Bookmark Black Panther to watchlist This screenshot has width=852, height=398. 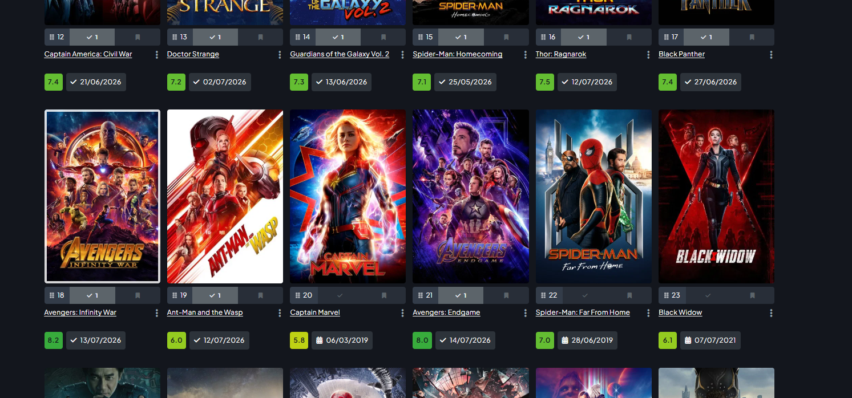point(752,37)
